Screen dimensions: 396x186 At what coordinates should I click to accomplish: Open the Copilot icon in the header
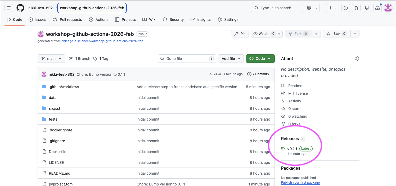309,8
